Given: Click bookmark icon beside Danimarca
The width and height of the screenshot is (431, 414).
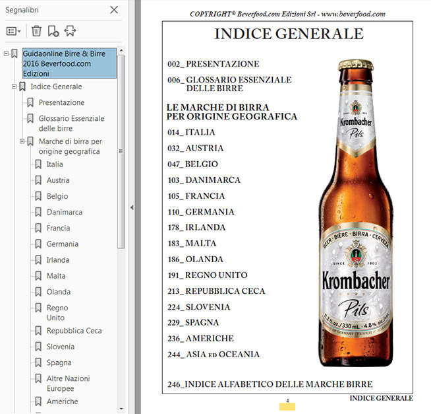Looking at the screenshot, I should pyautogui.click(x=38, y=213).
